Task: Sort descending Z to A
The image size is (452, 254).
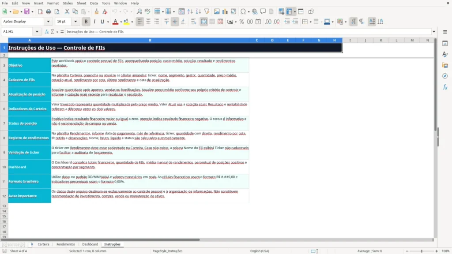Action: click(198, 11)
